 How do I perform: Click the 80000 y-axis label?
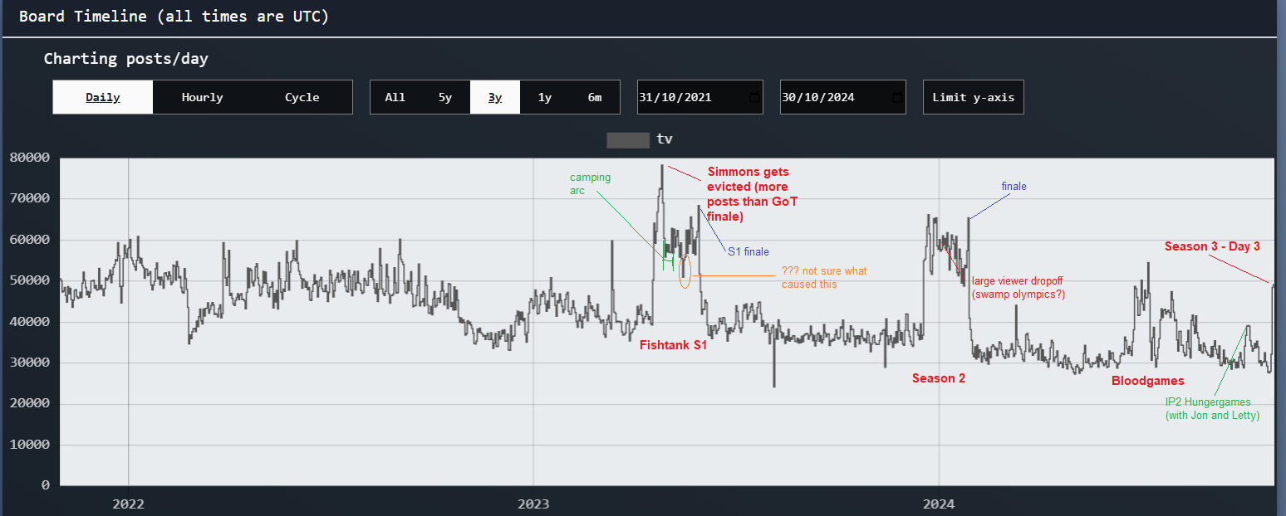30,158
